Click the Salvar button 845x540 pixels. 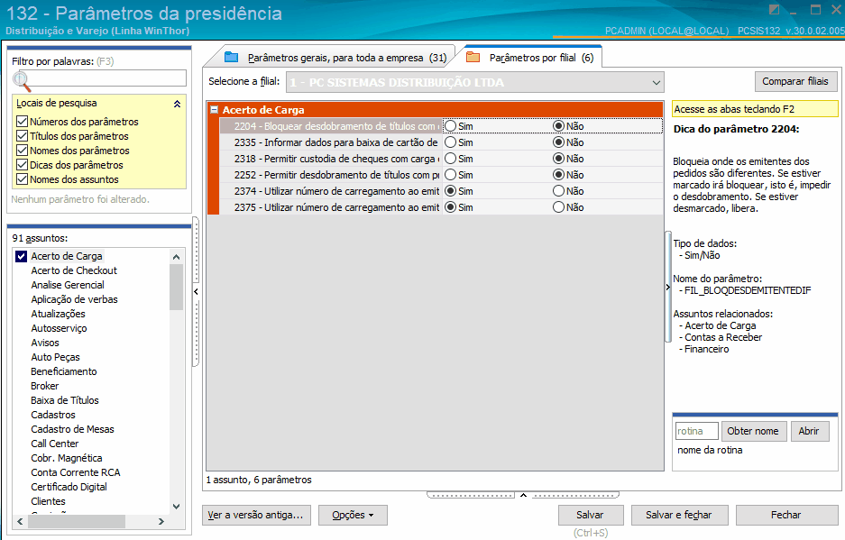click(590, 515)
